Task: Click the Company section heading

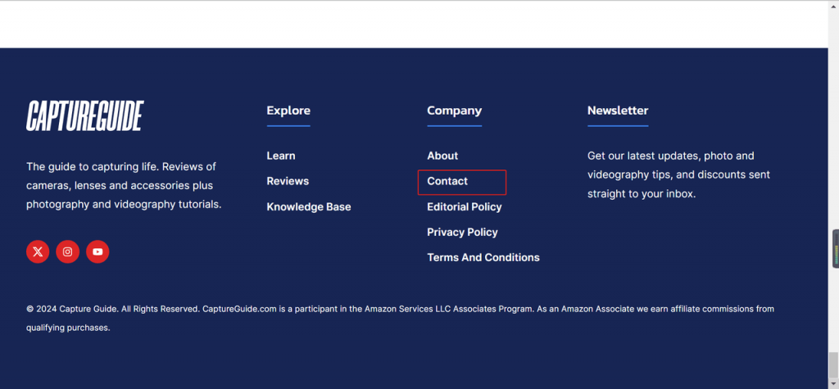Action: [x=454, y=111]
